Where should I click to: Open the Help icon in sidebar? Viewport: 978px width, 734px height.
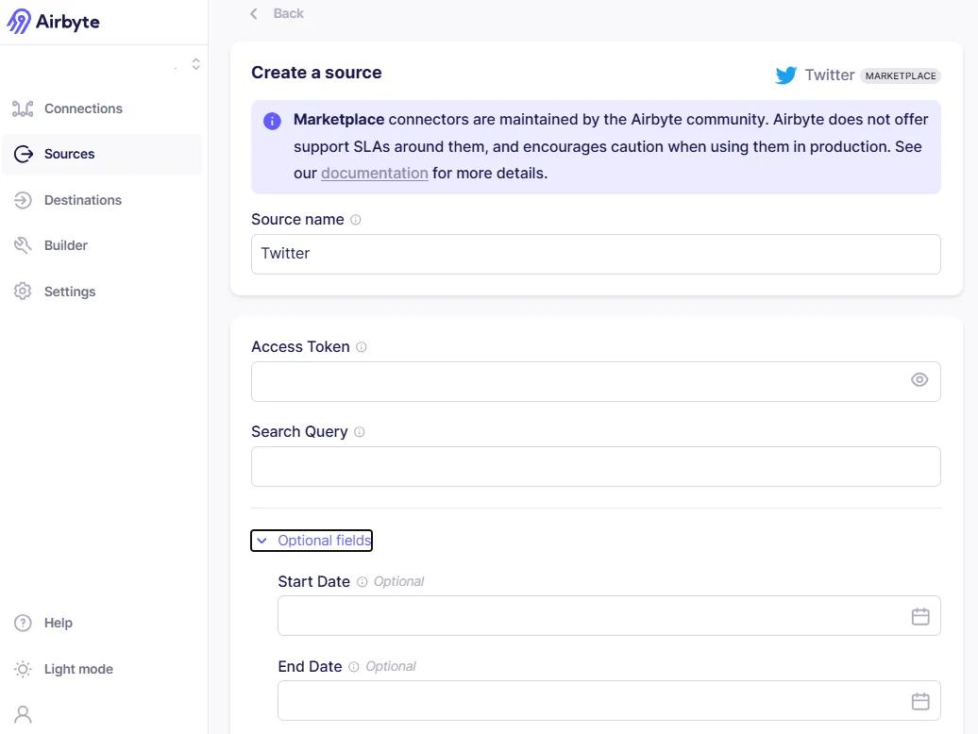coord(23,623)
